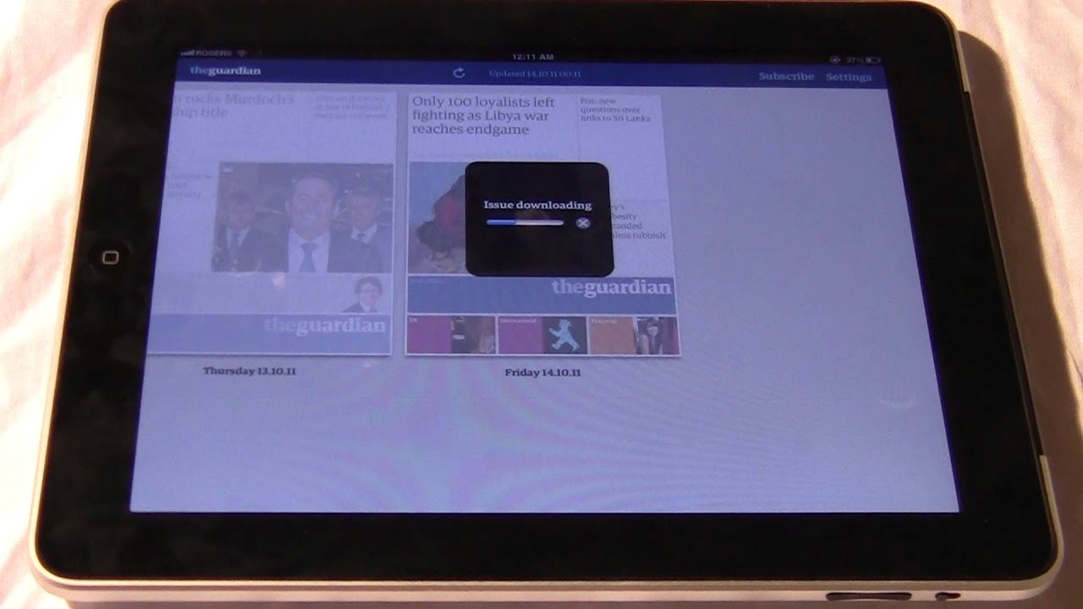The width and height of the screenshot is (1083, 609).
Task: Tap the International section tile with walking figure
Action: [x=542, y=335]
